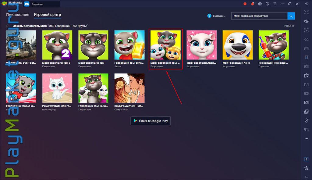Click the Помощь help button

coord(216,16)
